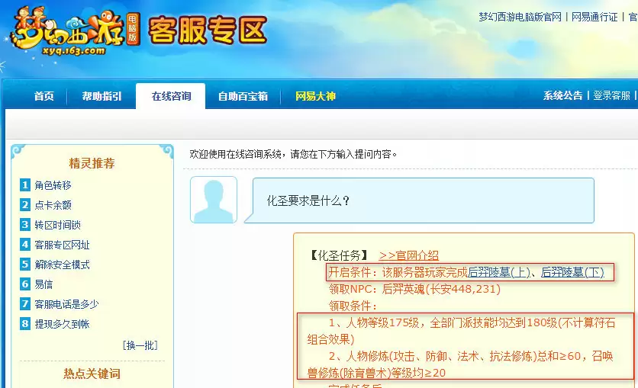Click number 4 badge beside 客服专区网址
Viewport: 638px width, 388px height.
coord(25,245)
